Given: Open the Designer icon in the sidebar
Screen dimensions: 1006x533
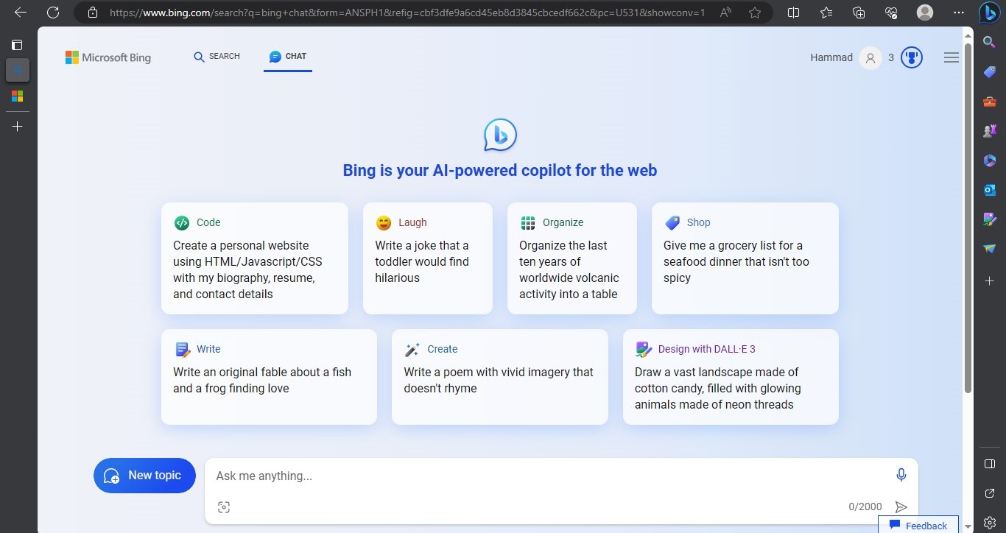Looking at the screenshot, I should pos(990,219).
